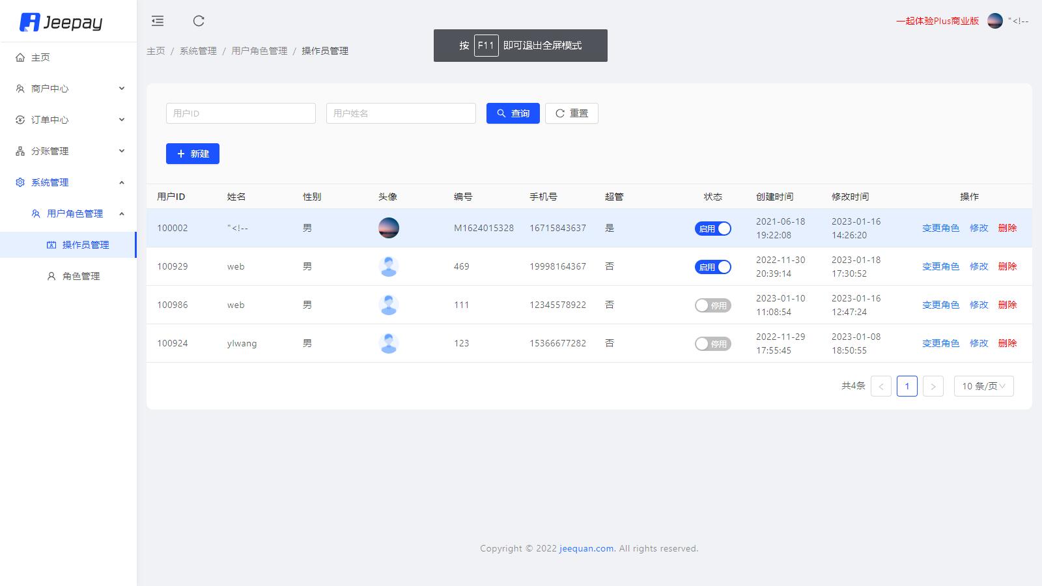Click the page refresh icon in top bar
1042x586 pixels.
tap(199, 21)
